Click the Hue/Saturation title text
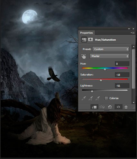Viewport: 137px width, 159px height. pos(105,40)
